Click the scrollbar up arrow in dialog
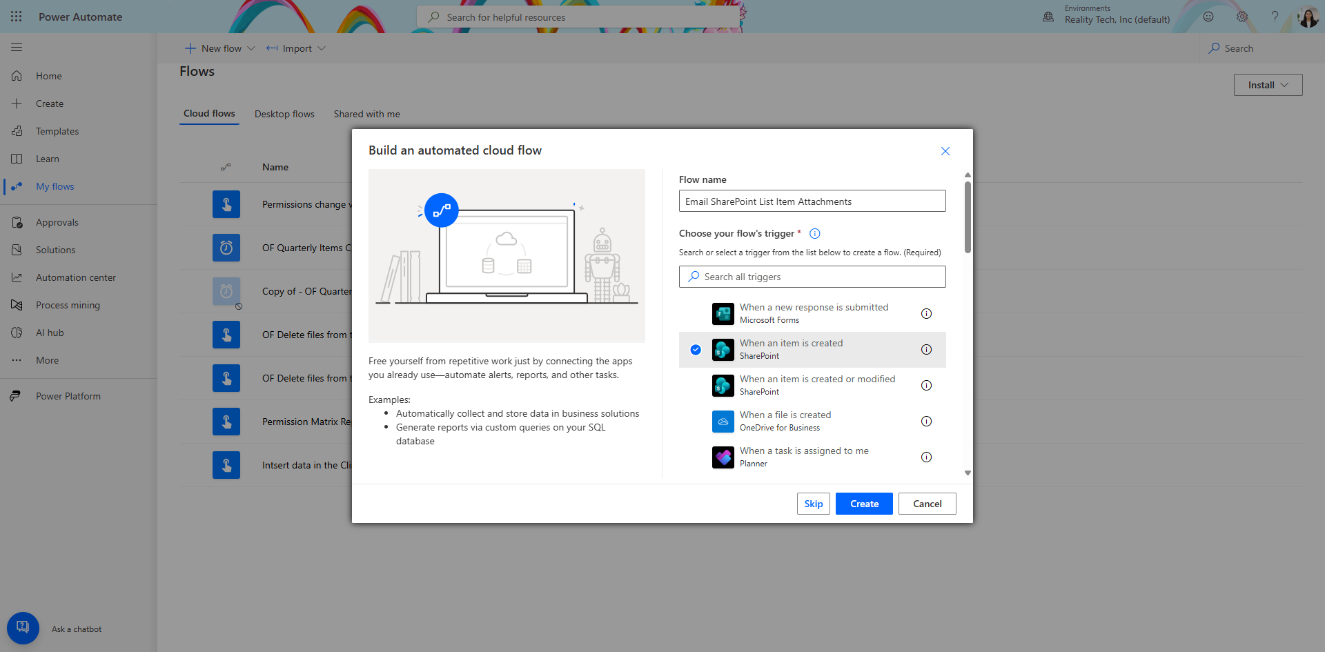Image resolution: width=1325 pixels, height=652 pixels. coord(968,175)
